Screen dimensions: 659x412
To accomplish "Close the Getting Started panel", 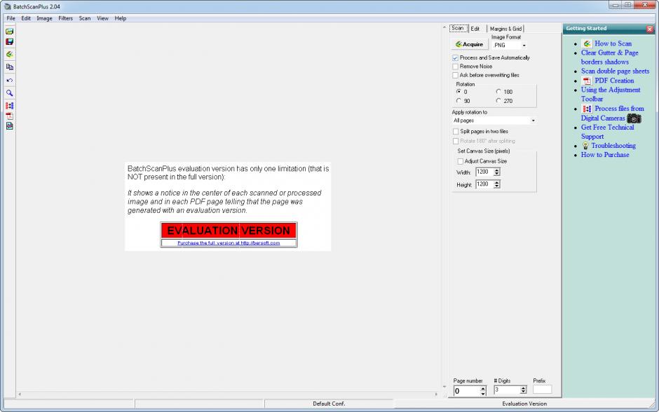I will [x=650, y=29].
